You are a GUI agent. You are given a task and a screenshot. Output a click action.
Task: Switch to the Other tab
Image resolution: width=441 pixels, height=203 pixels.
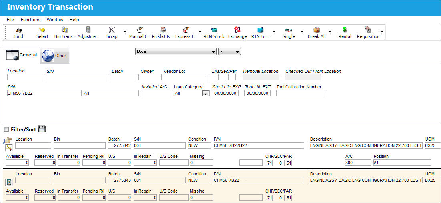point(54,56)
